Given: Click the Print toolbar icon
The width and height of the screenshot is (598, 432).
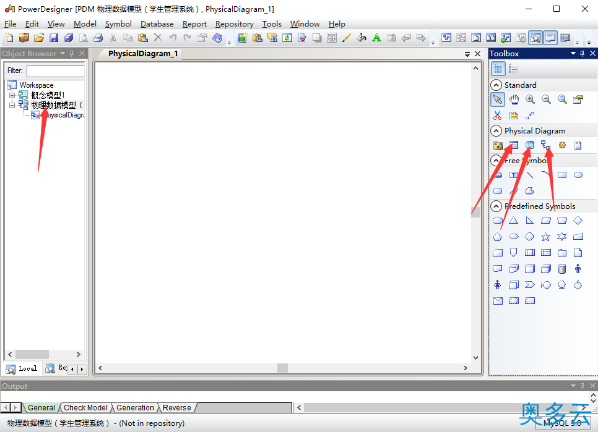Looking at the screenshot, I should 98,38.
